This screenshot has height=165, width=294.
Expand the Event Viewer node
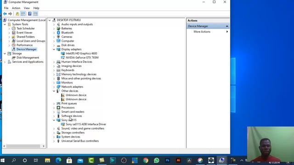[x=9, y=33]
